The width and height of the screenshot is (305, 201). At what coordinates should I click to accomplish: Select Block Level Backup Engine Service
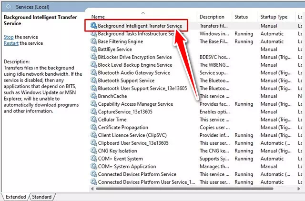point(135,65)
